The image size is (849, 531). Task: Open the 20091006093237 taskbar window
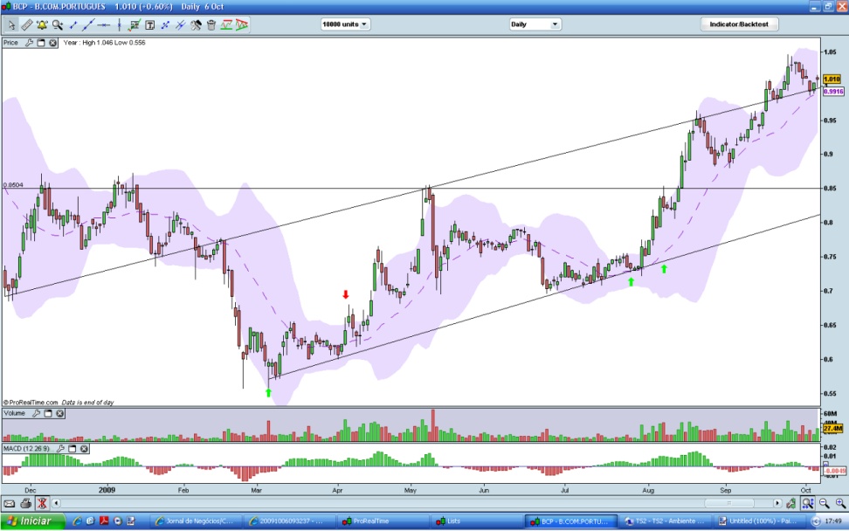coord(287,521)
